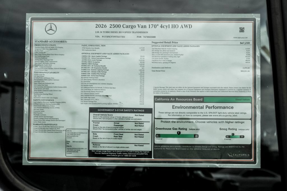Click "24.5 Gallon Fuel Tank" line
The height and width of the screenshot is (191, 287).
[41, 85]
